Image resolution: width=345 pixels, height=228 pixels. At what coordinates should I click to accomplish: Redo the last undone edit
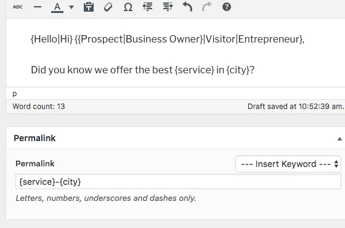(x=207, y=7)
